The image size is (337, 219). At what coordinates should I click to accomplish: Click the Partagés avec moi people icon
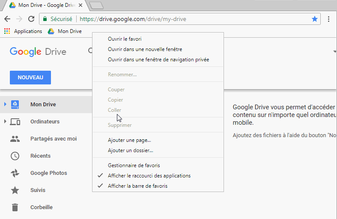point(15,139)
